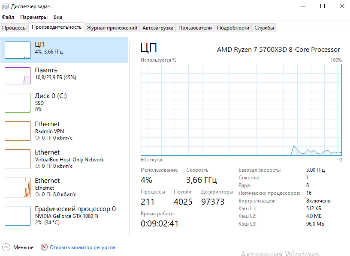Open 'Открыть монитор ресурсов' link
Viewport: 350px width, 256px height.
click(83, 247)
